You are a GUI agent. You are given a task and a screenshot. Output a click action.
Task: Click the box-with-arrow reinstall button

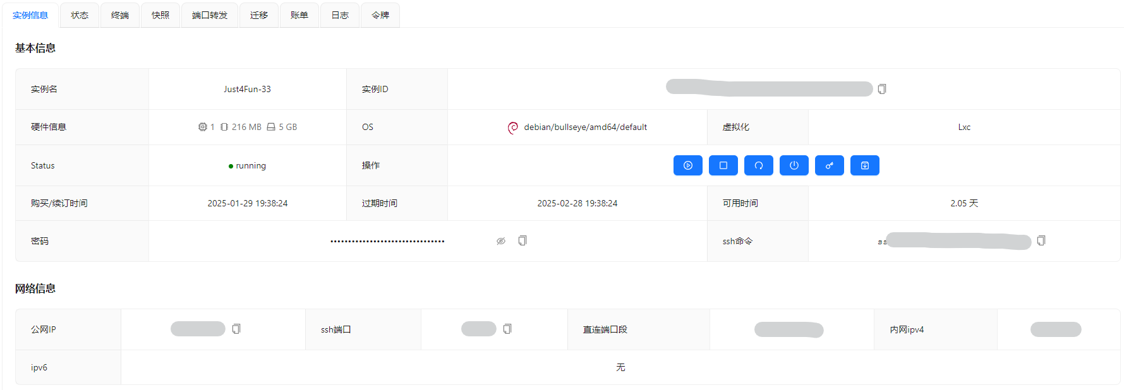tap(865, 165)
